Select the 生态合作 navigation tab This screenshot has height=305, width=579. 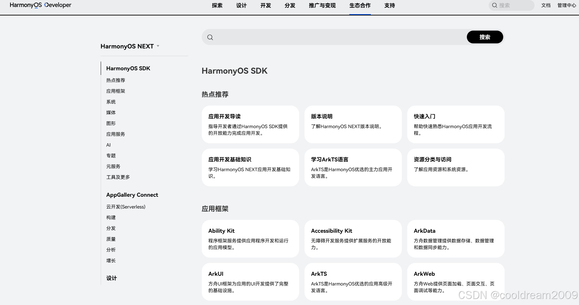coord(360,5)
